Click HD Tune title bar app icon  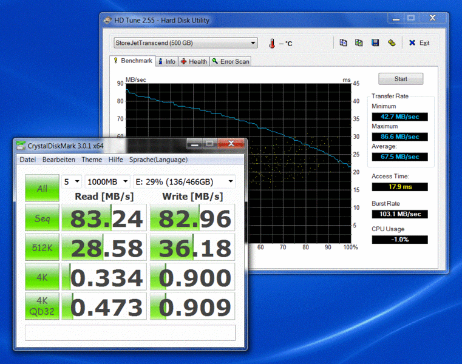pos(107,20)
